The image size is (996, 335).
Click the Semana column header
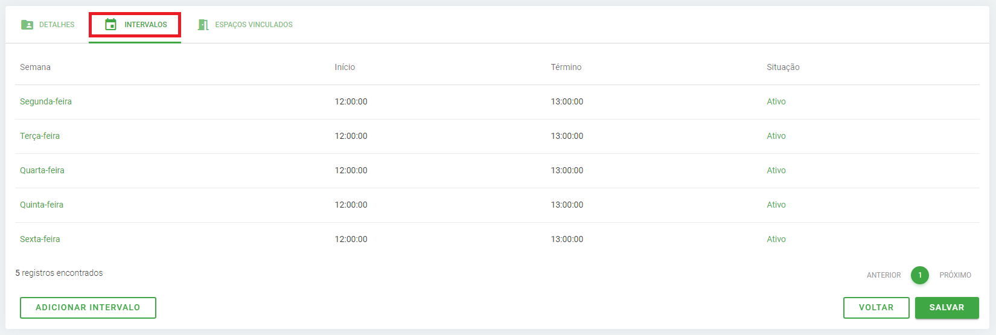[35, 67]
